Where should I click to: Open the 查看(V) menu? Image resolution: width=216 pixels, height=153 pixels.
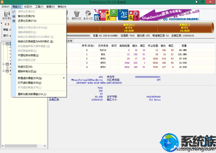(x=51, y=7)
